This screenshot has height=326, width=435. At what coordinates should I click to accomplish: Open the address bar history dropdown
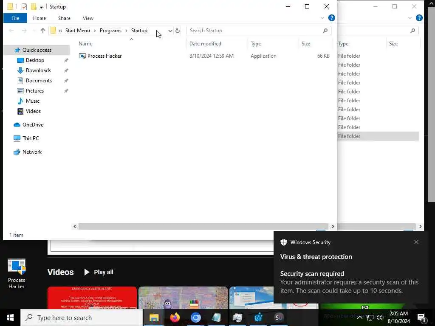(x=170, y=31)
